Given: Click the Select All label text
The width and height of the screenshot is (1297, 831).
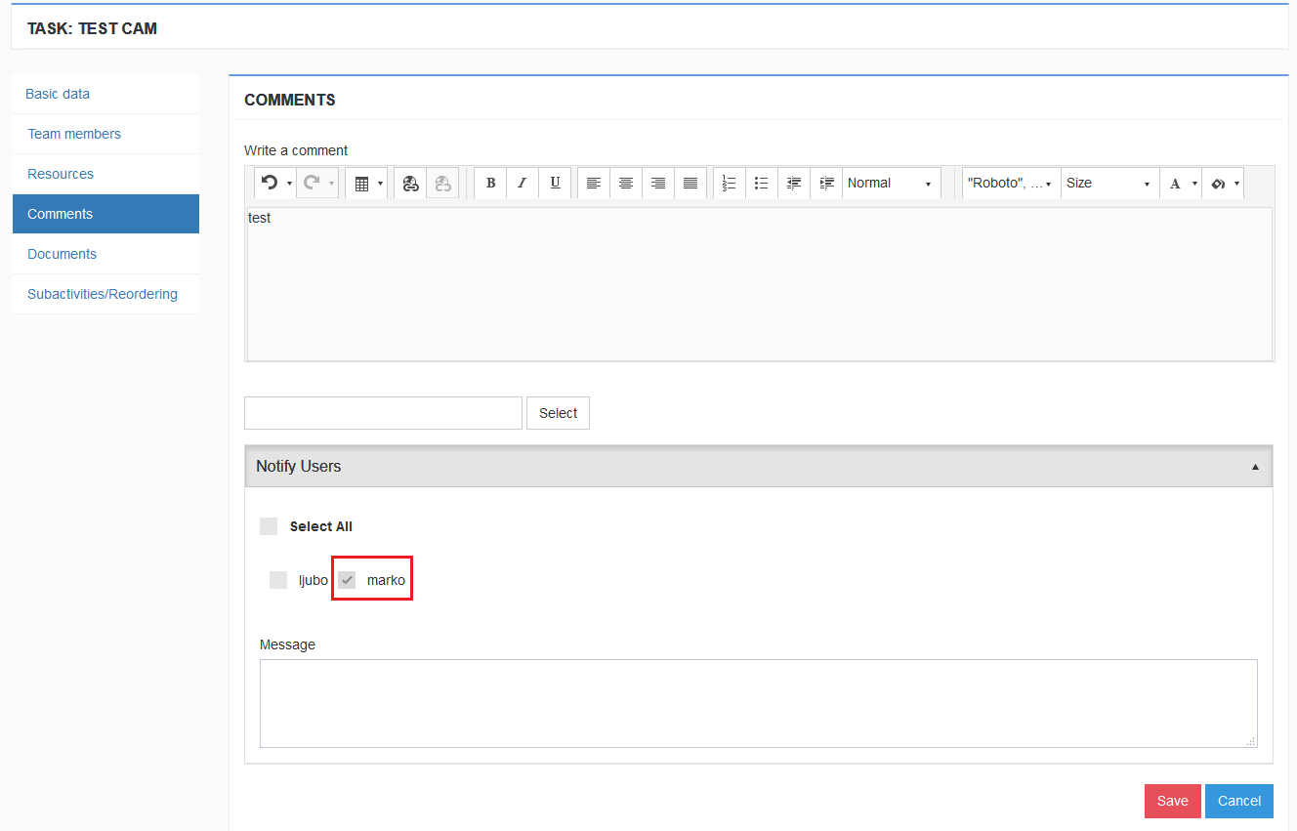Looking at the screenshot, I should coord(321,526).
